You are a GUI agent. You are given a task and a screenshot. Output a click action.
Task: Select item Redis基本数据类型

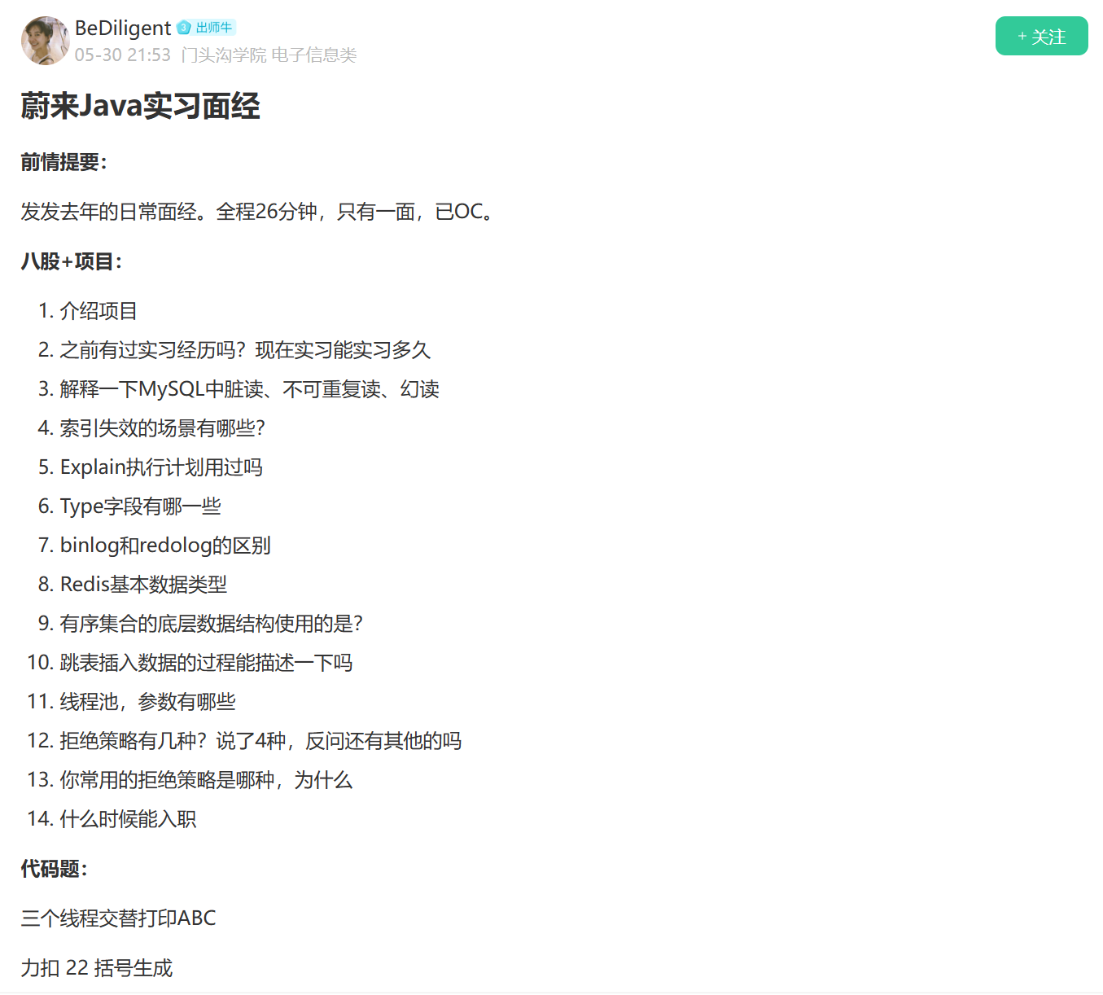coord(143,585)
